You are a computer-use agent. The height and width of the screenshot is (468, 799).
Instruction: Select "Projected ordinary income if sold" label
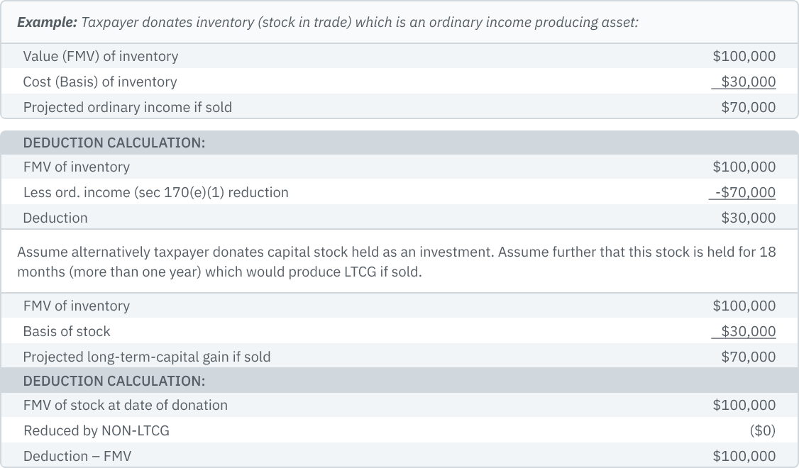point(127,107)
